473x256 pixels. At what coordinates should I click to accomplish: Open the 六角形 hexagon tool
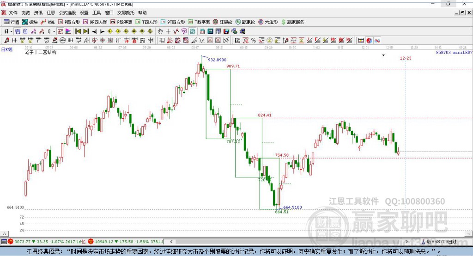[x=268, y=22]
